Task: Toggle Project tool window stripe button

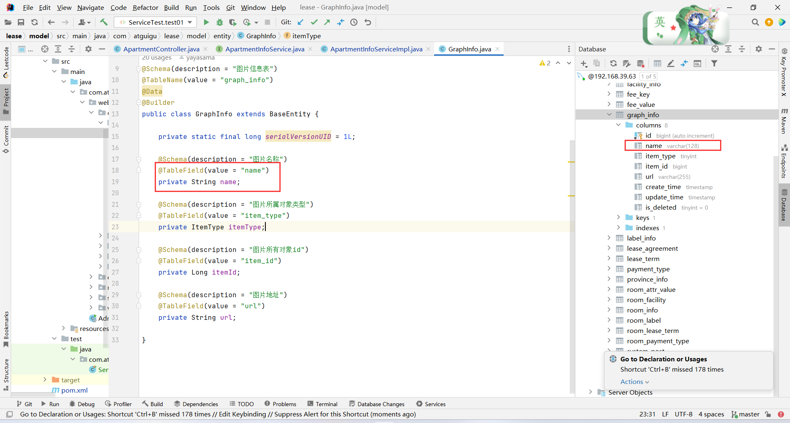Action: tap(6, 102)
